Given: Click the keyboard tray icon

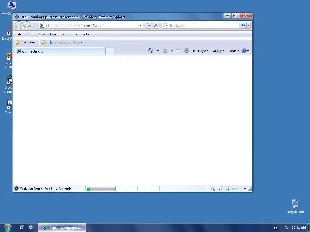Looking at the screenshot, I should coord(275,228).
